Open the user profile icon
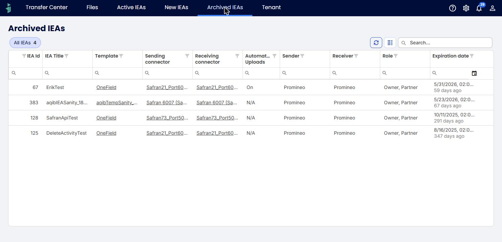The width and height of the screenshot is (502, 242). 493,8
